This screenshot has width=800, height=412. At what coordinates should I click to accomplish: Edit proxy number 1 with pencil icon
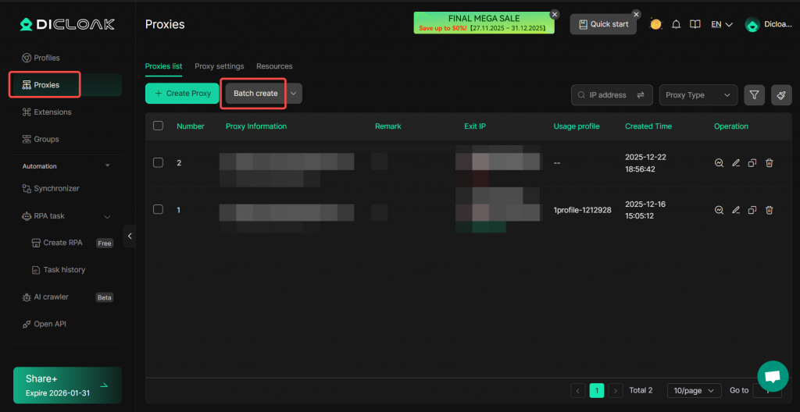(735, 210)
